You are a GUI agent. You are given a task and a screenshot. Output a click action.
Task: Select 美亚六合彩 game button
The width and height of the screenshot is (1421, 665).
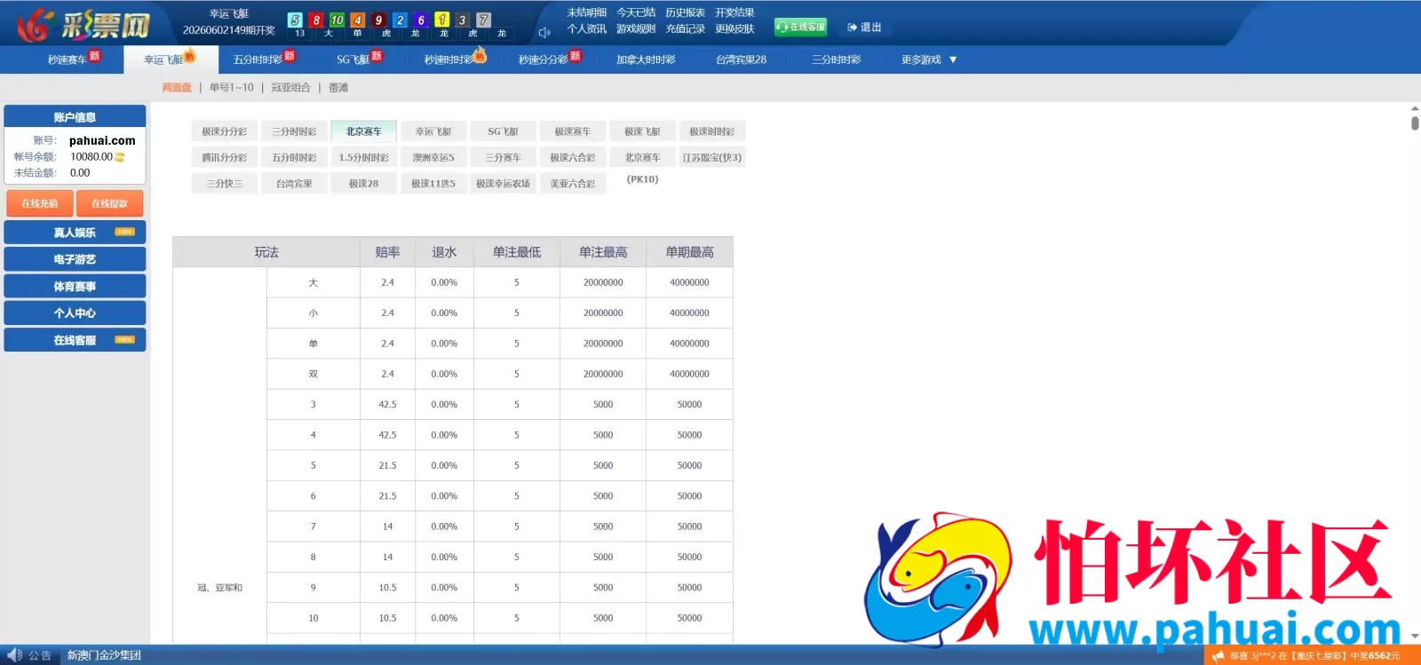[573, 184]
